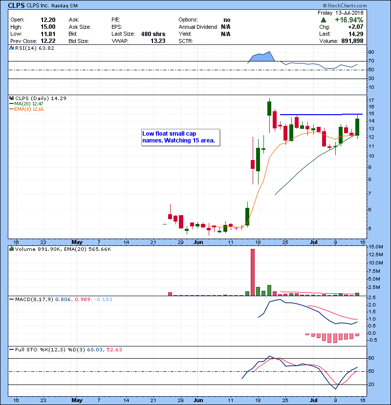
Task: Click the volume bars icon beside Volume label
Action: (x=11, y=249)
